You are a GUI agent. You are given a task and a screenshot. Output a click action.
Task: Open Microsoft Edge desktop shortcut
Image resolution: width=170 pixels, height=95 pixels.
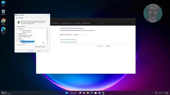pos(3,31)
